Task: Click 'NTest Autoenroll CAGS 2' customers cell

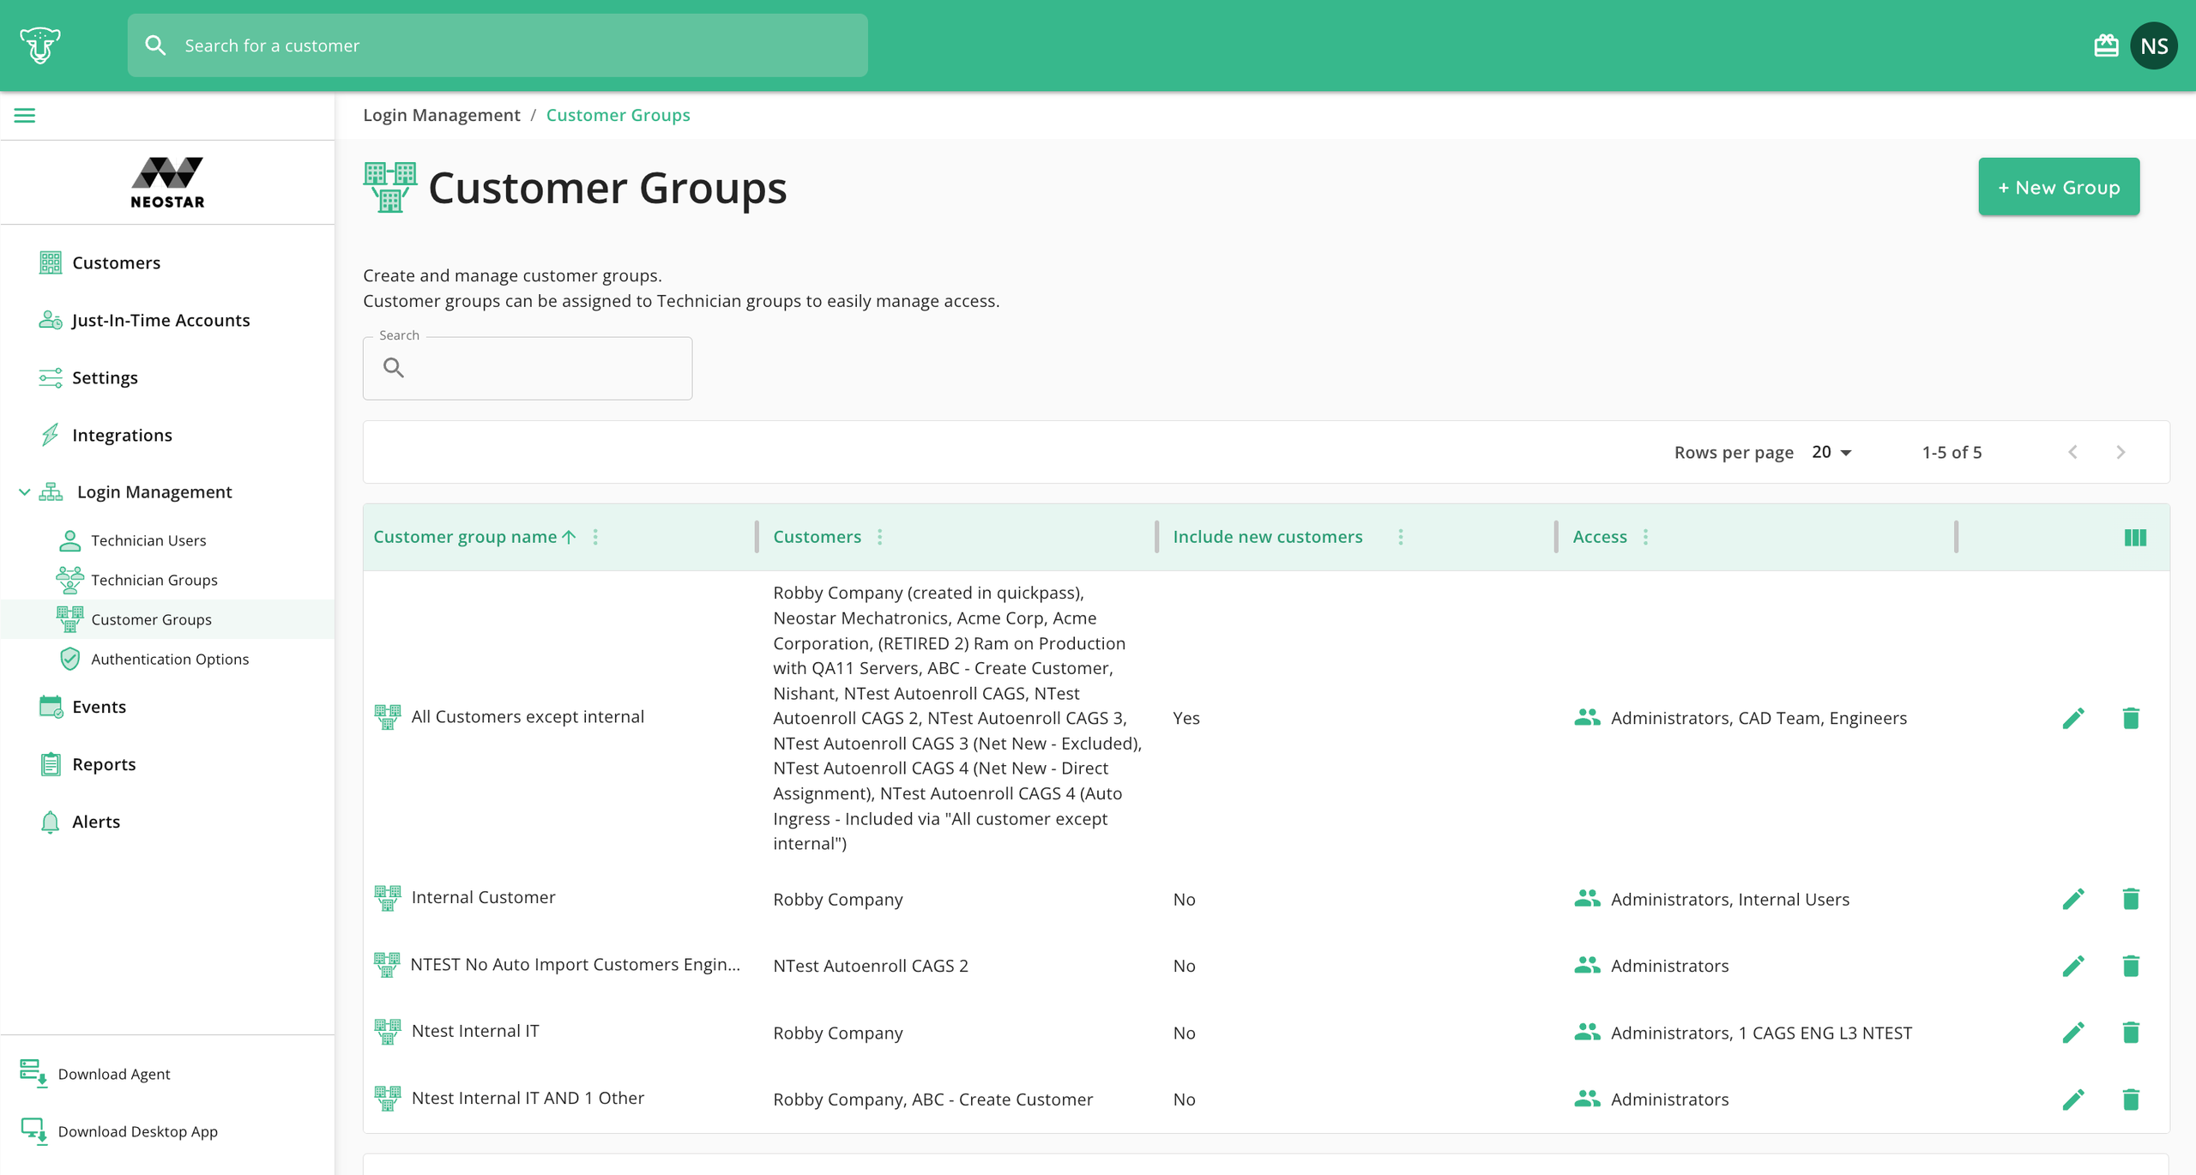Action: pos(871,966)
